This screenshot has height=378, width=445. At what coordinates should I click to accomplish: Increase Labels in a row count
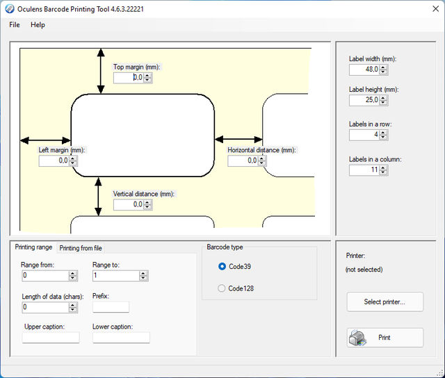[383, 132]
